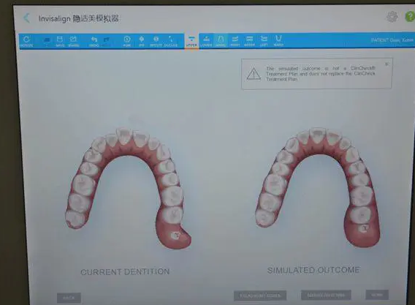The height and width of the screenshot is (305, 415).
Task: Click the Simulated Outcome arch model
Action: click(x=318, y=187)
